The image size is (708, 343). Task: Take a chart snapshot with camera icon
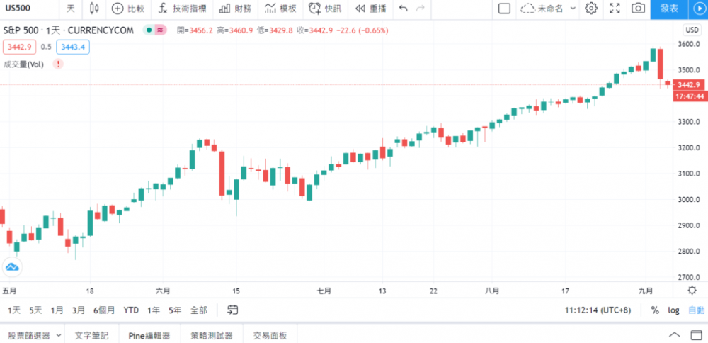[x=638, y=8]
